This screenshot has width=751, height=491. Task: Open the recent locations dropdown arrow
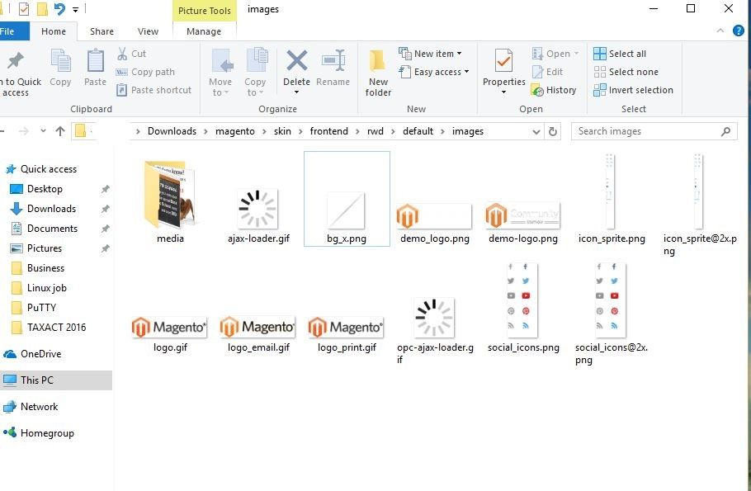[43, 130]
